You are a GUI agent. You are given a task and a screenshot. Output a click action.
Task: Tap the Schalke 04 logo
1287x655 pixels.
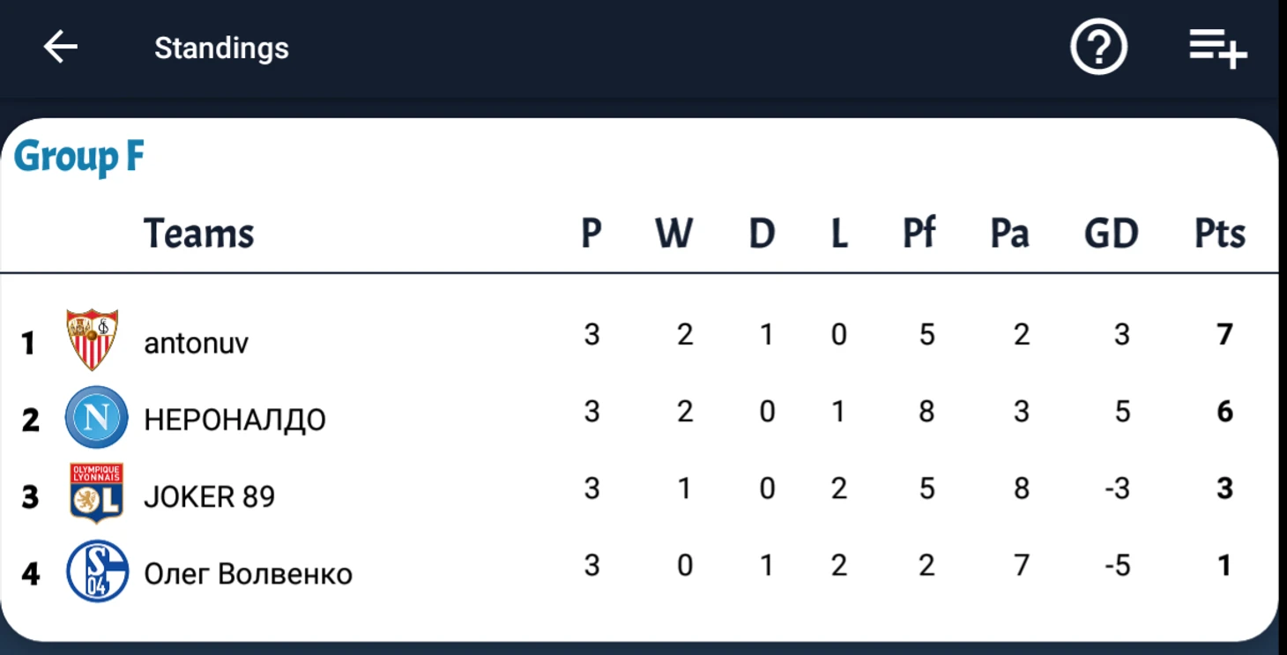[x=97, y=570]
